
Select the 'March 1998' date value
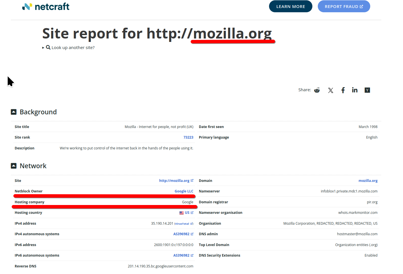tap(368, 127)
